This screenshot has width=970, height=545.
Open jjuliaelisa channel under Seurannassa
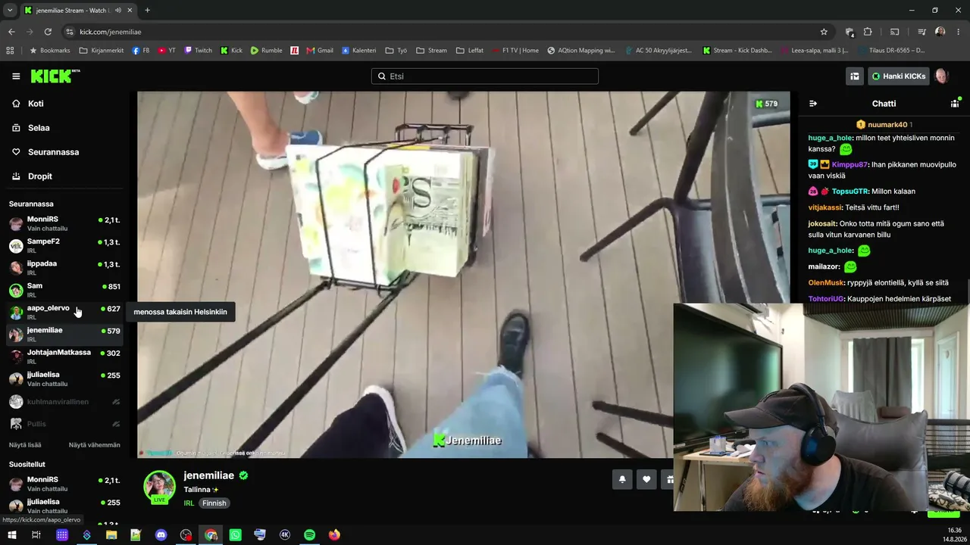tap(64, 378)
